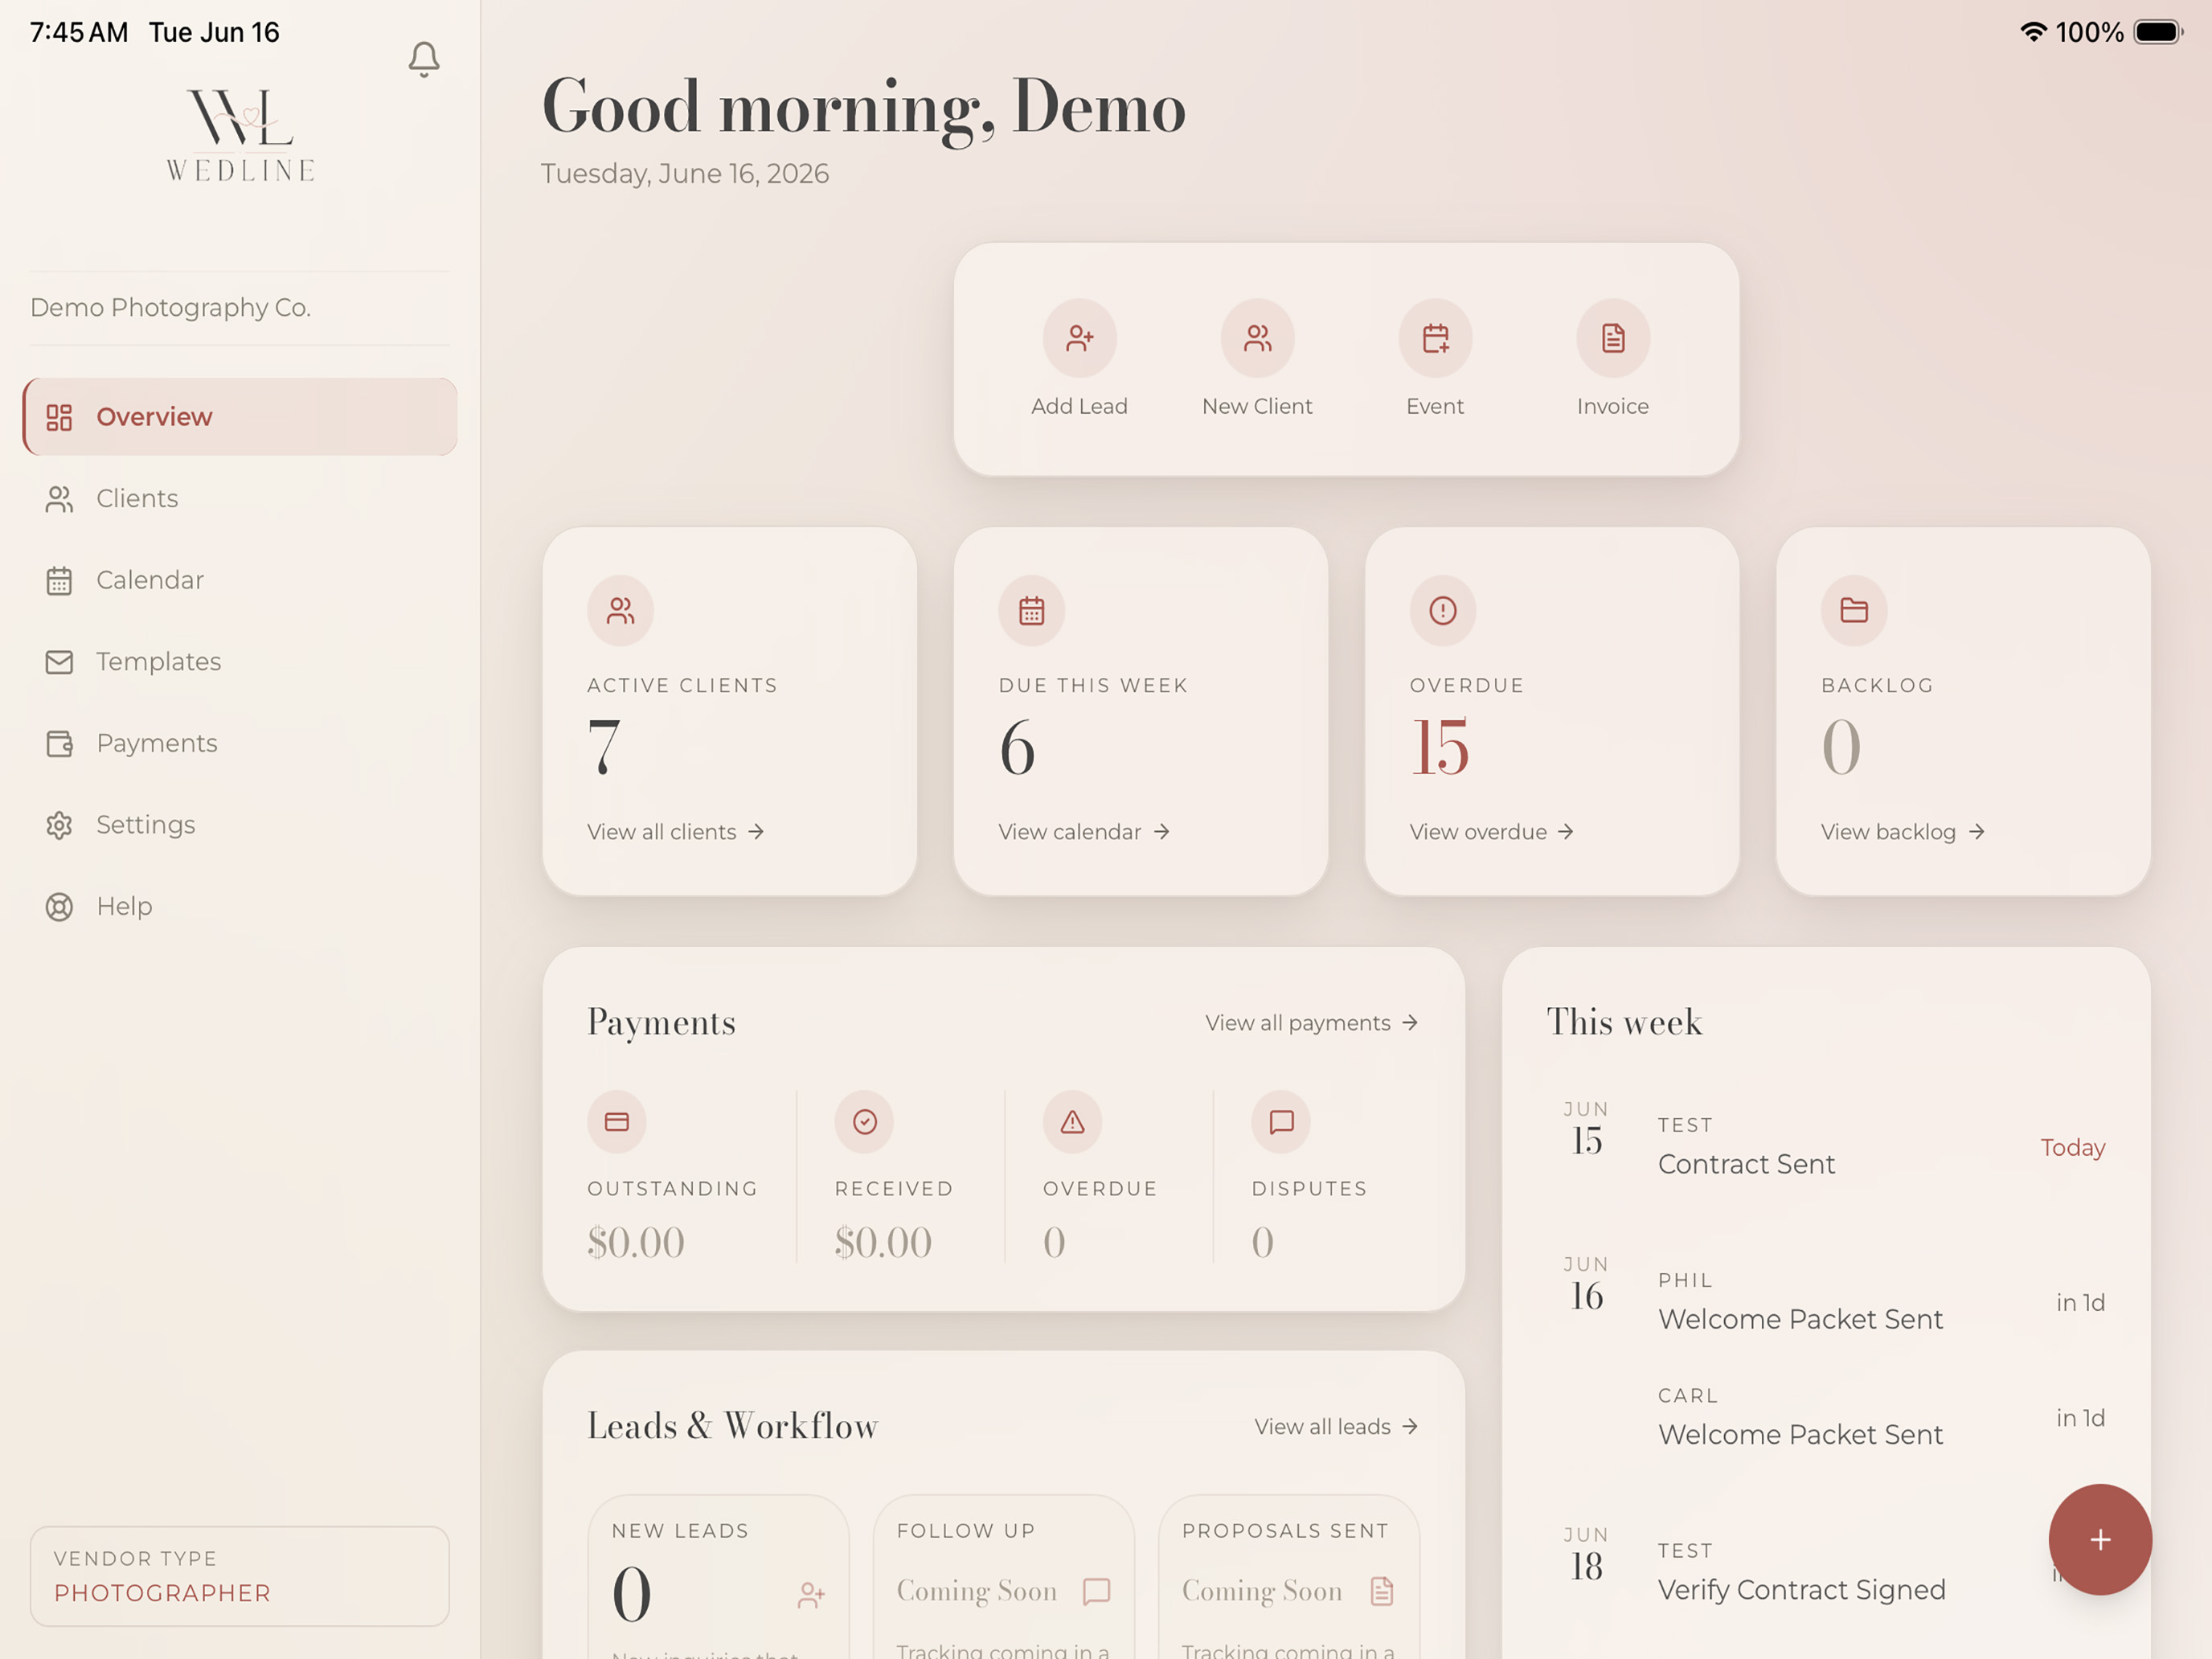Click the Disputes chat bubble icon
This screenshot has width=2212, height=1659.
click(x=1281, y=1122)
